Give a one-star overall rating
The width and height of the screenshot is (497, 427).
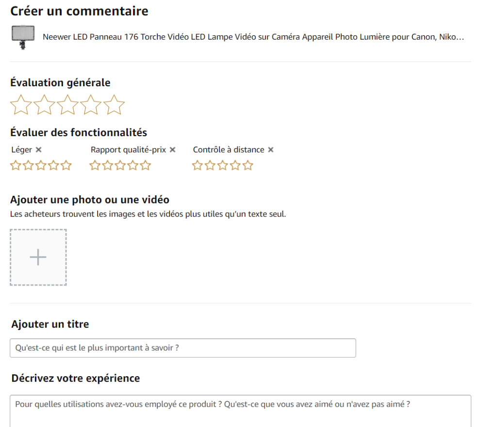[21, 105]
